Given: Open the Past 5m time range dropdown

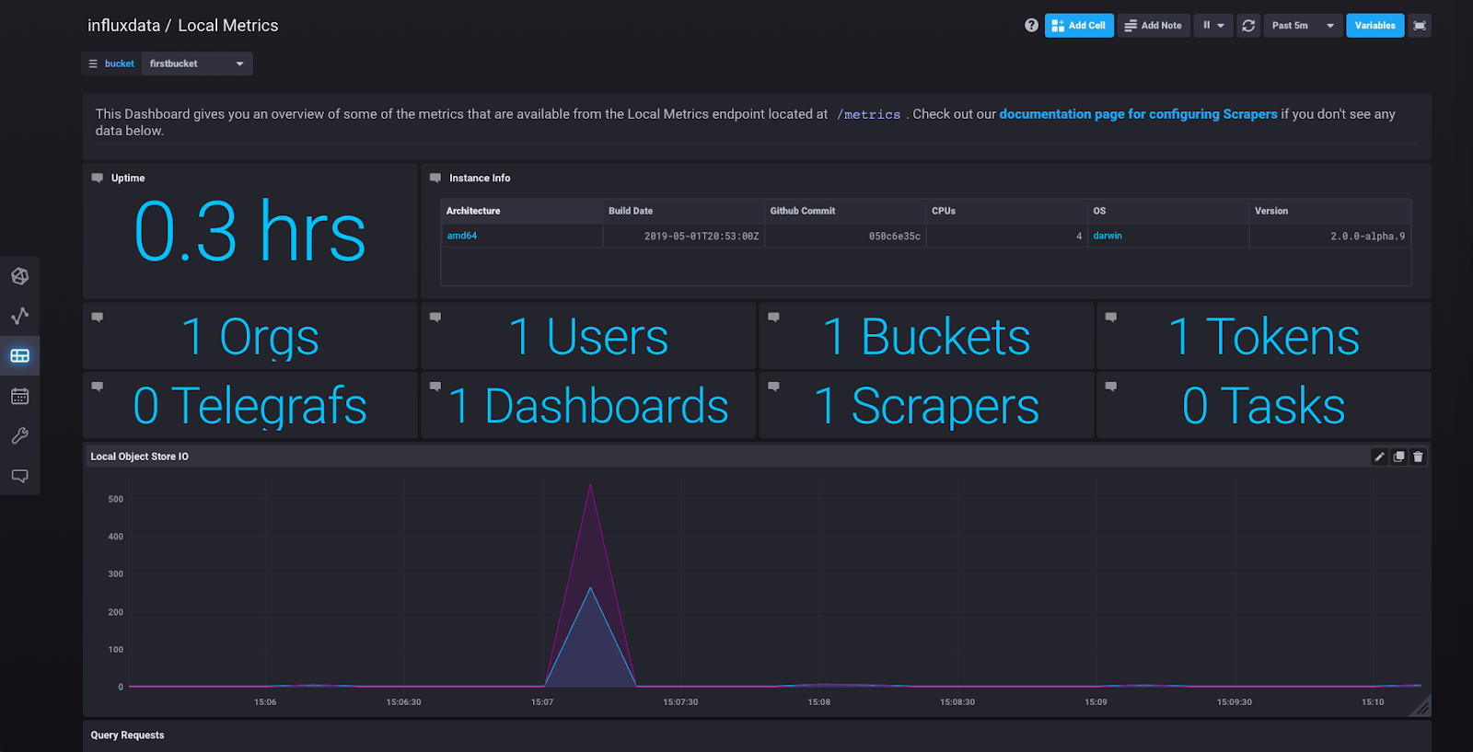Looking at the screenshot, I should pyautogui.click(x=1303, y=26).
